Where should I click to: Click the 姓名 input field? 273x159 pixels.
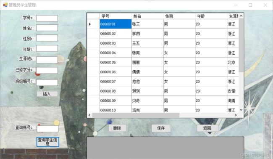pos(47,28)
